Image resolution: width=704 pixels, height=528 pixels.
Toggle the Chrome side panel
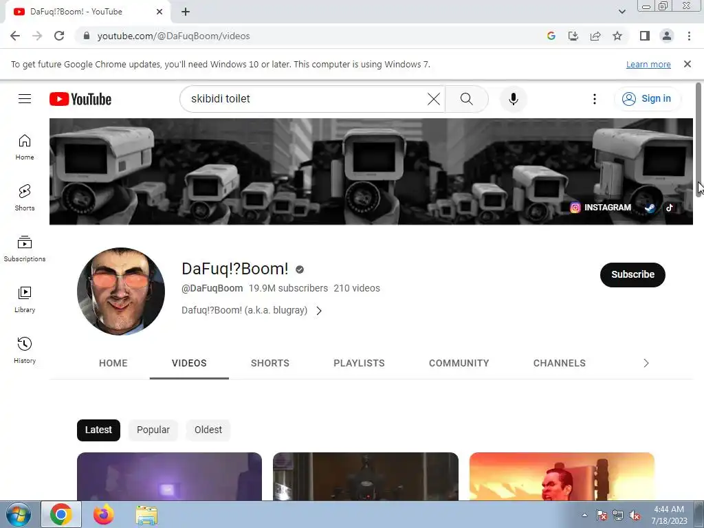[645, 36]
